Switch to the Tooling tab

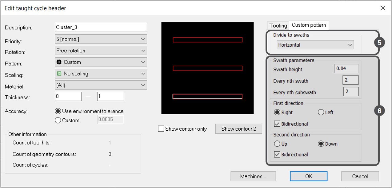[278, 25]
